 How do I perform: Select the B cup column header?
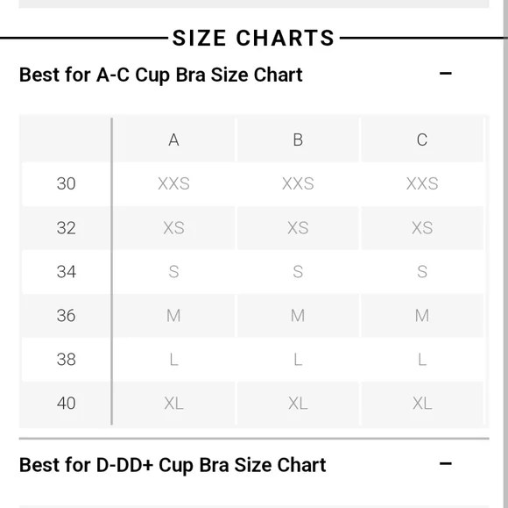point(298,140)
